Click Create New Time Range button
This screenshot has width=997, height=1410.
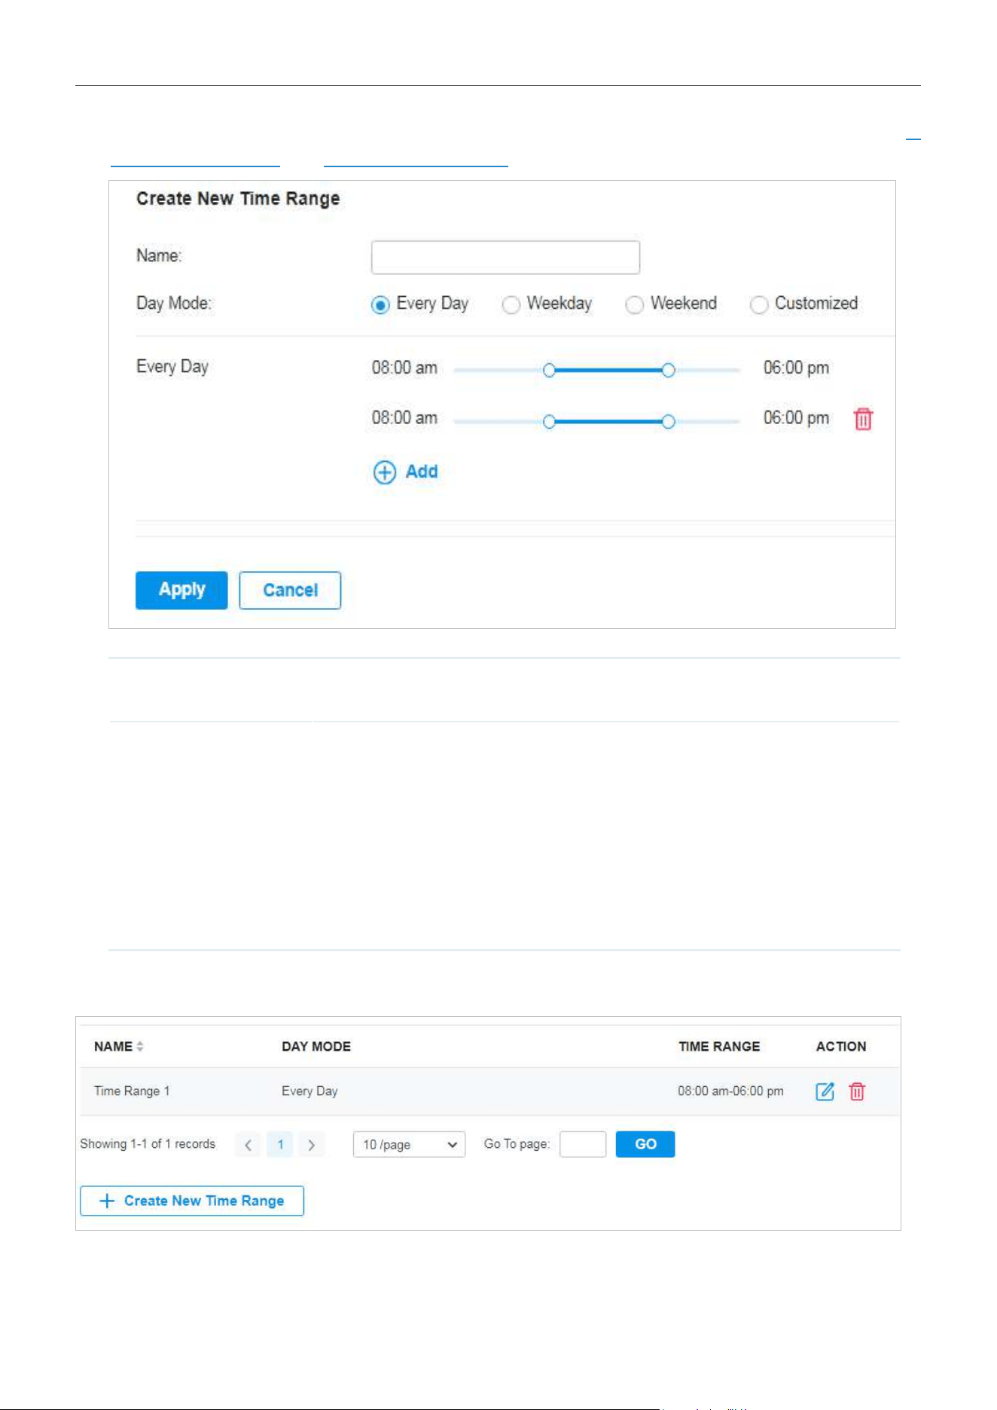coord(192,1201)
